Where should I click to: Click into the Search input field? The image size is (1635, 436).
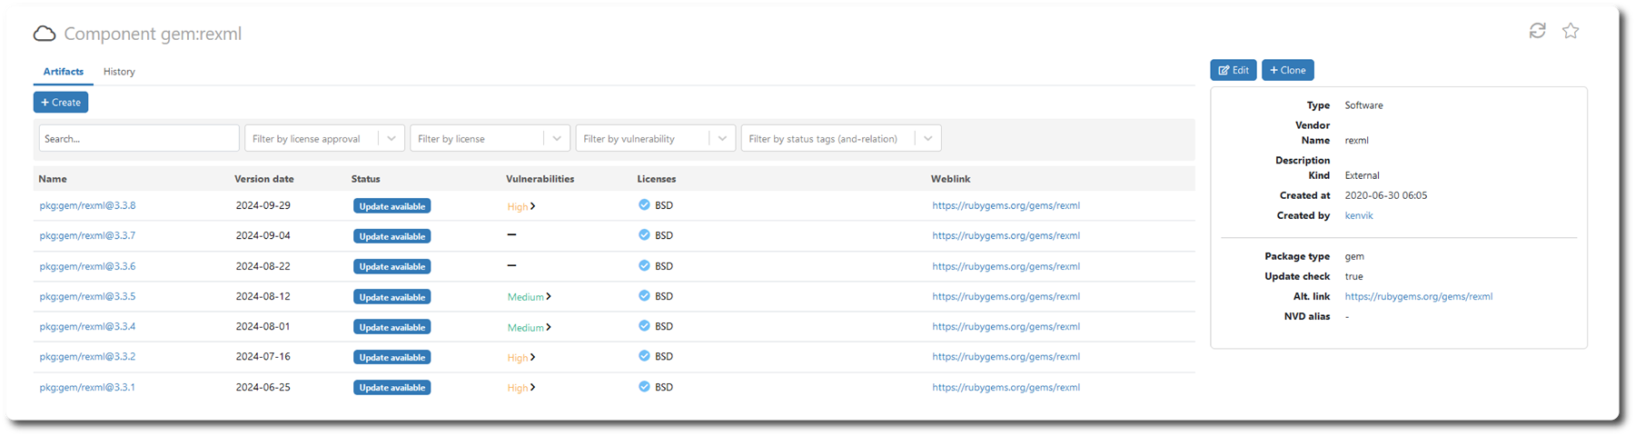139,139
